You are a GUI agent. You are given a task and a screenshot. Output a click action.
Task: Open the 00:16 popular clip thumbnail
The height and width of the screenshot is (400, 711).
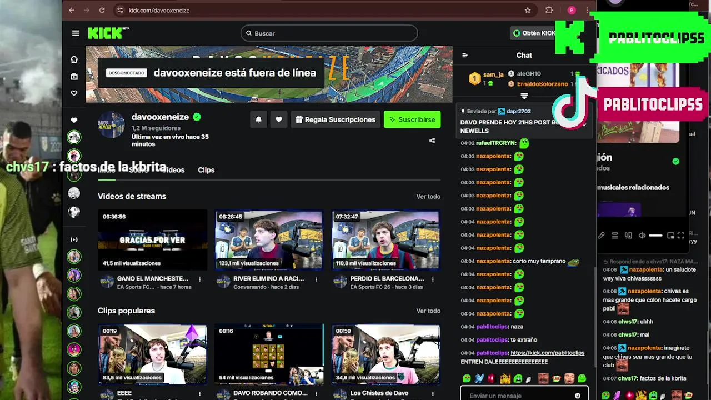(269, 354)
